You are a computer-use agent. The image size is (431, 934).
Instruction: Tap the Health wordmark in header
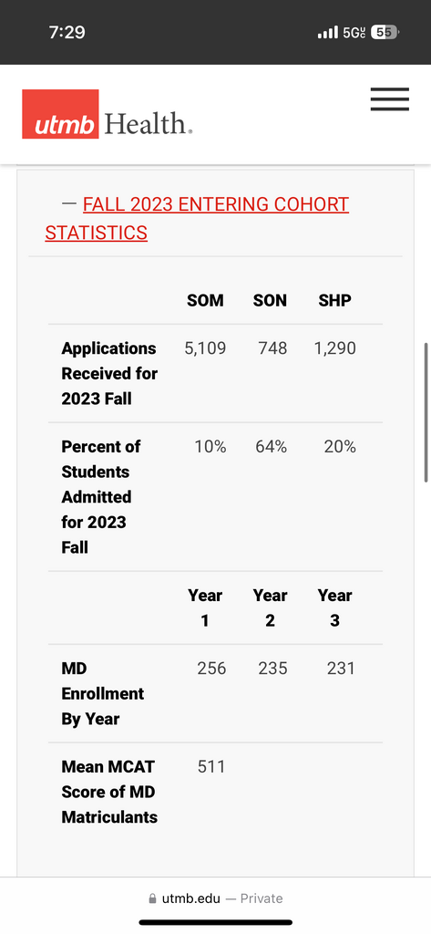[x=149, y=124]
